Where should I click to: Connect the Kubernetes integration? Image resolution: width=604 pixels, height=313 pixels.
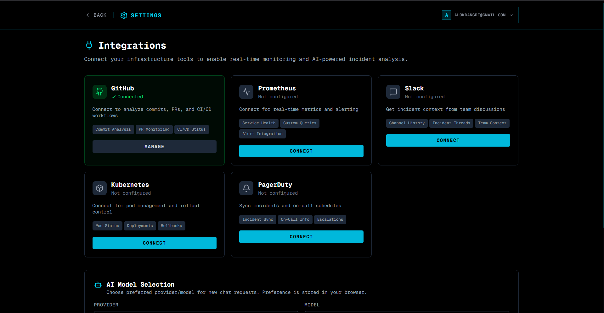click(155, 243)
